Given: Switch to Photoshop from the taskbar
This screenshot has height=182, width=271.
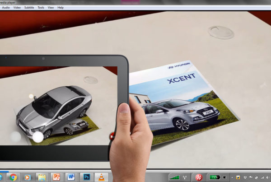Looking at the screenshot, I should click(87, 177).
